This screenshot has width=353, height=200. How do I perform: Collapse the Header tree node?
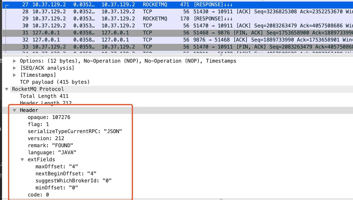14,110
